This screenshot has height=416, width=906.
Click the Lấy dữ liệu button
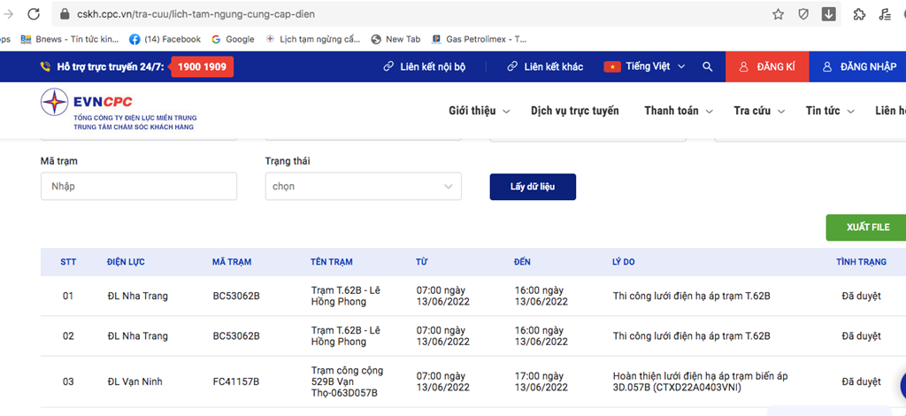pos(533,186)
